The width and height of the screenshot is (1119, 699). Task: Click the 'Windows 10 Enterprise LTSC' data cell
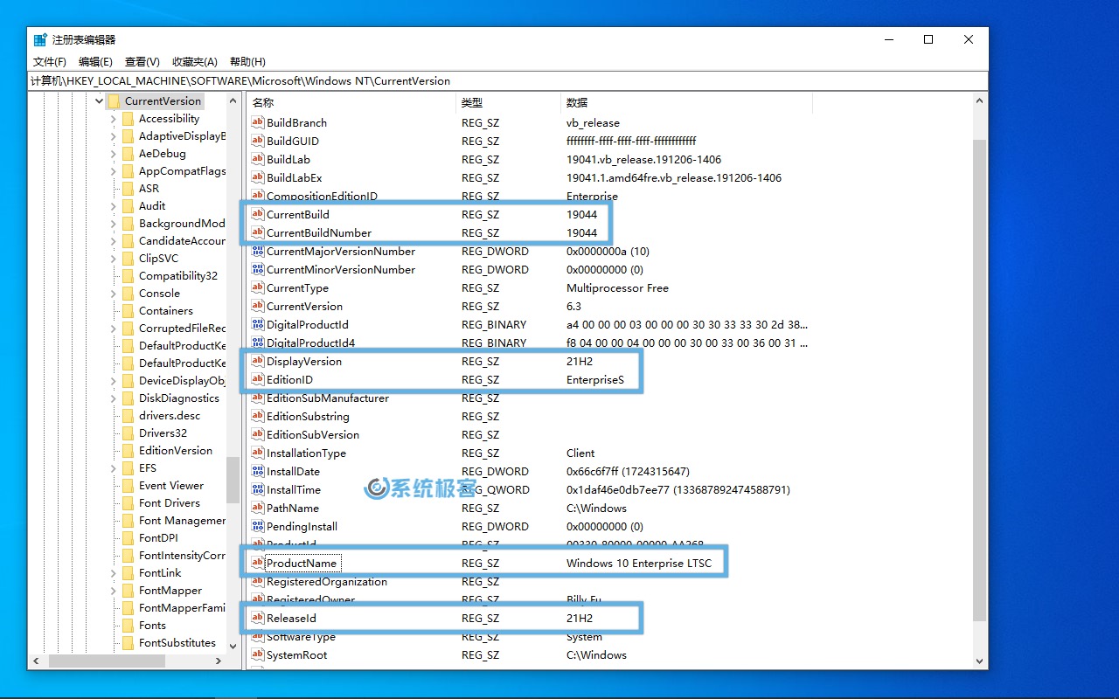coord(639,564)
